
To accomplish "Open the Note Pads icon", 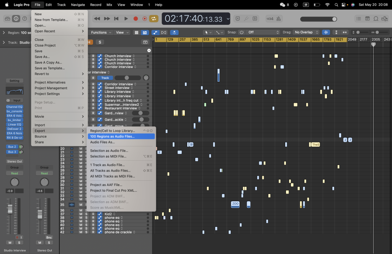I will [x=367, y=19].
